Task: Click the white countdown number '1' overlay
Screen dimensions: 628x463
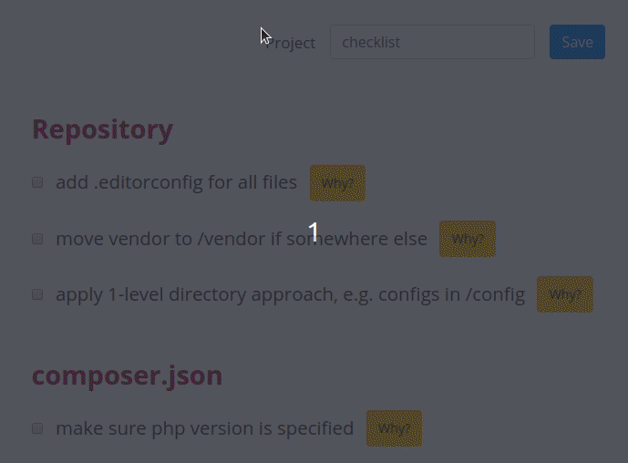Action: click(314, 231)
